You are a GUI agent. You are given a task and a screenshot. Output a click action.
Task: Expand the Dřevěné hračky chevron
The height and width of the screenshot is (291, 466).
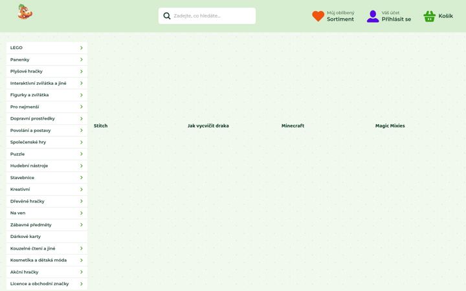coord(81,201)
